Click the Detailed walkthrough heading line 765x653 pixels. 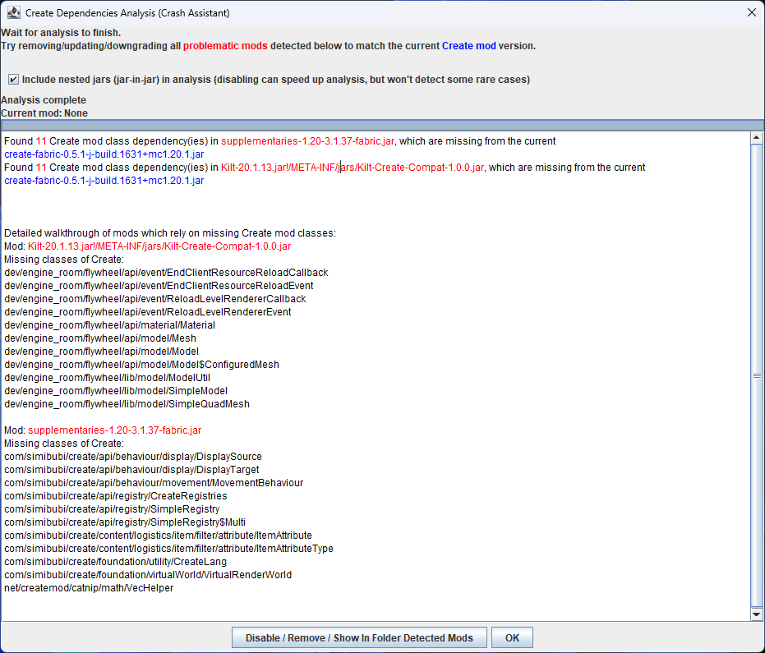[170, 233]
